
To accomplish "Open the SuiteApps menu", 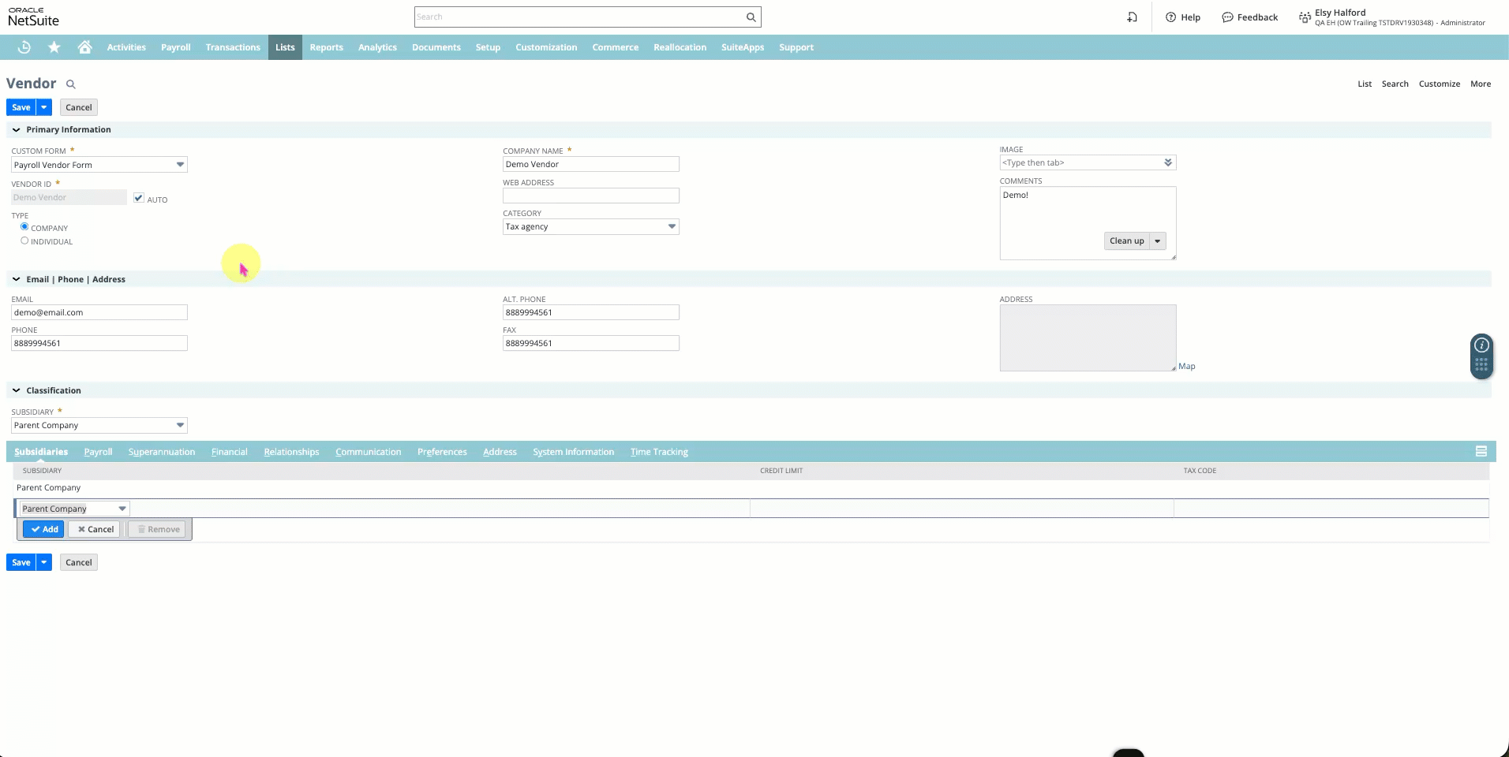I will [743, 47].
